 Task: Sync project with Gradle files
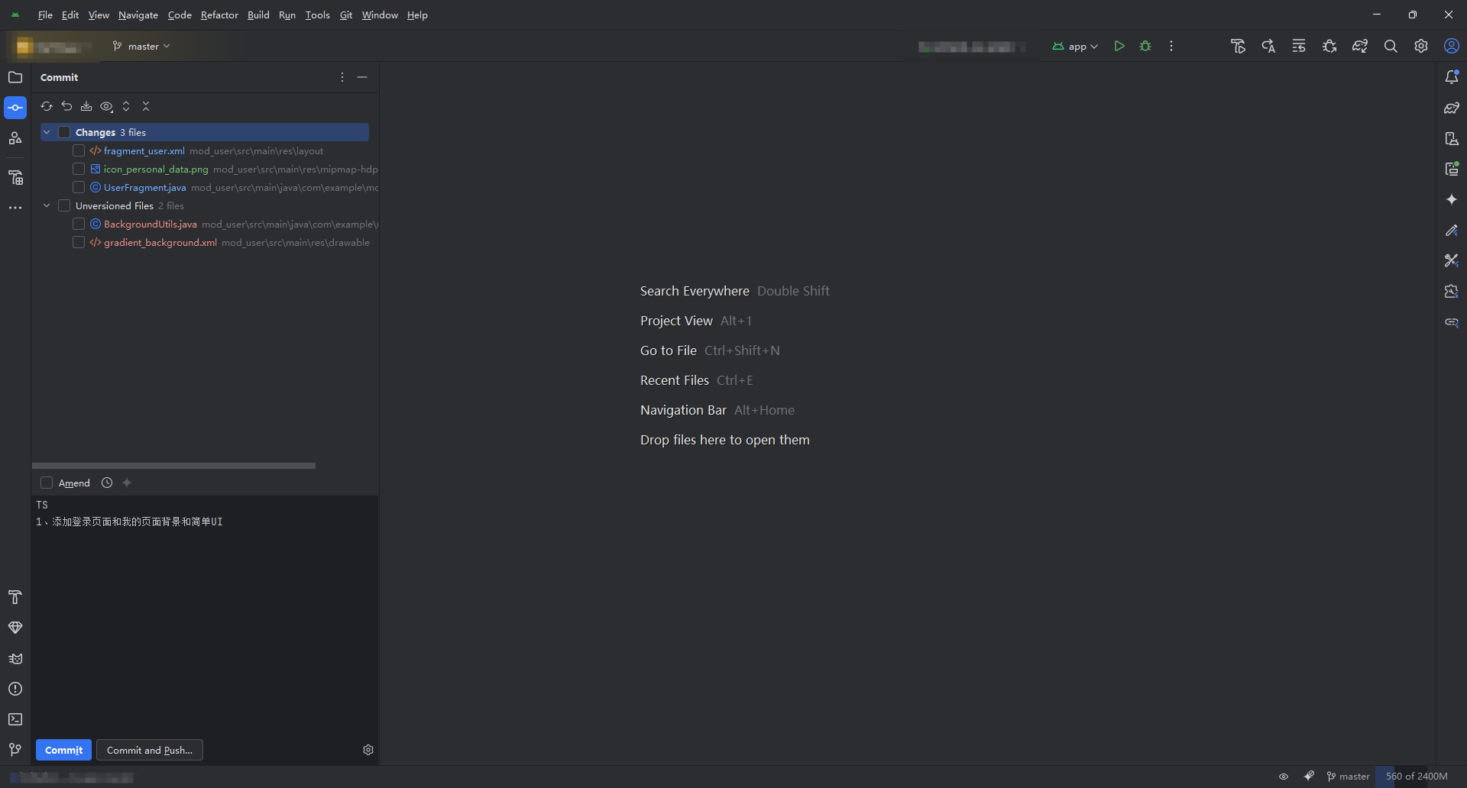click(x=1360, y=46)
